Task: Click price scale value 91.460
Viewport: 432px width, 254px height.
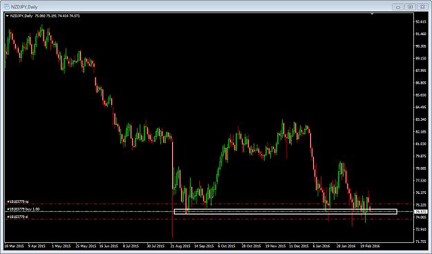Action: [x=421, y=34]
